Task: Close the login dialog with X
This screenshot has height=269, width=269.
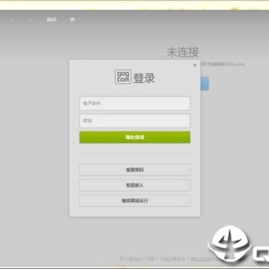Action: click(195, 65)
